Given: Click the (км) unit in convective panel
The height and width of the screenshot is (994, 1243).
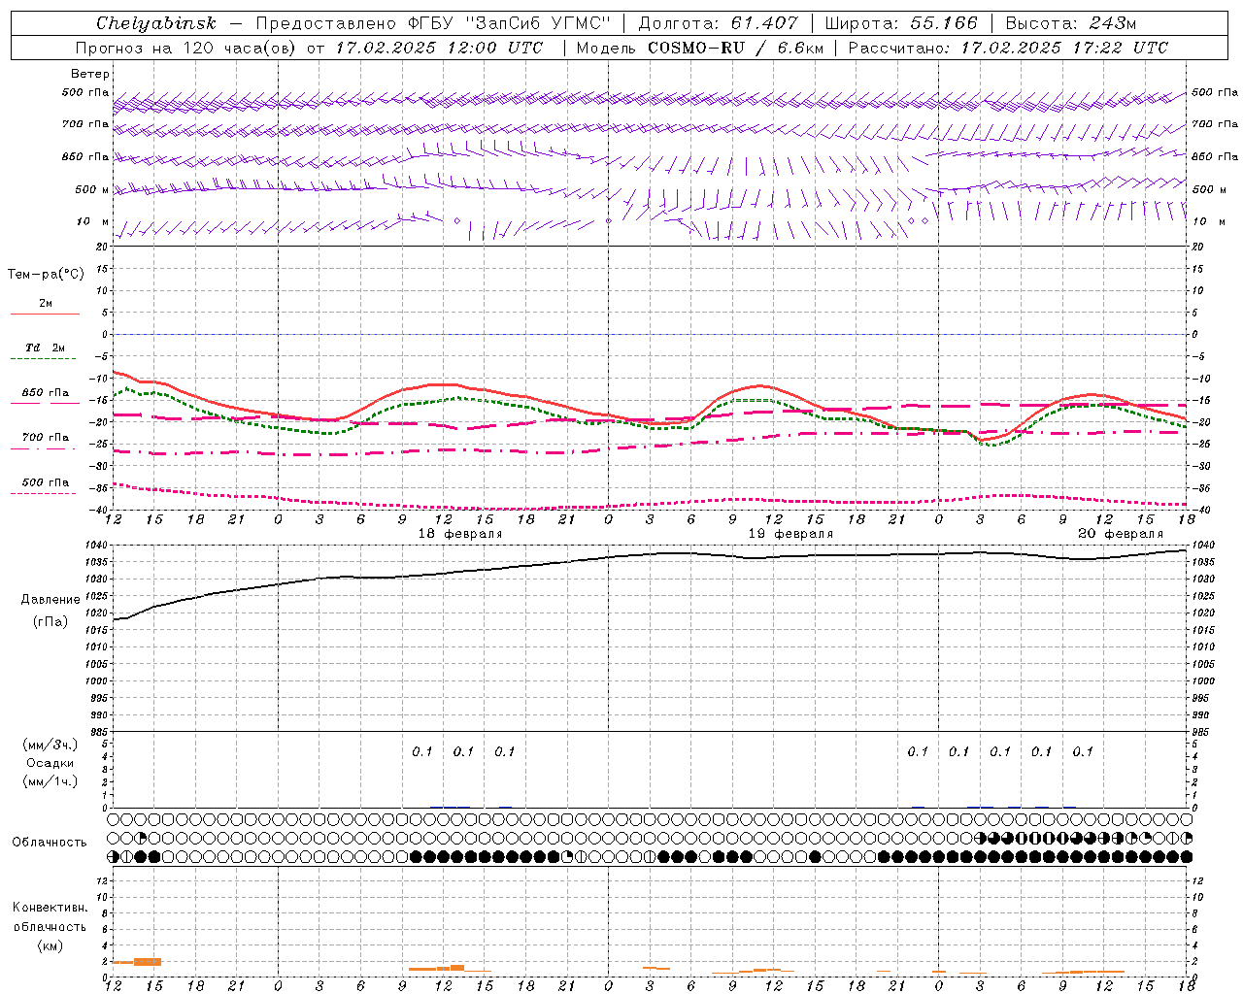Looking at the screenshot, I should pyautogui.click(x=50, y=945).
